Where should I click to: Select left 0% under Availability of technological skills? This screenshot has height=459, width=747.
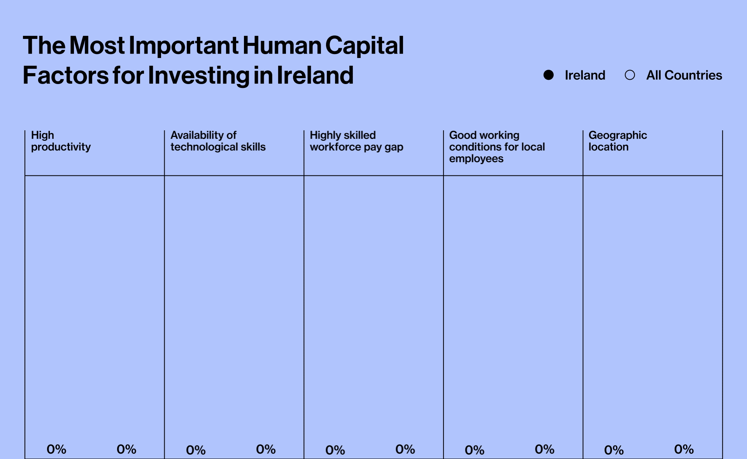[196, 450]
